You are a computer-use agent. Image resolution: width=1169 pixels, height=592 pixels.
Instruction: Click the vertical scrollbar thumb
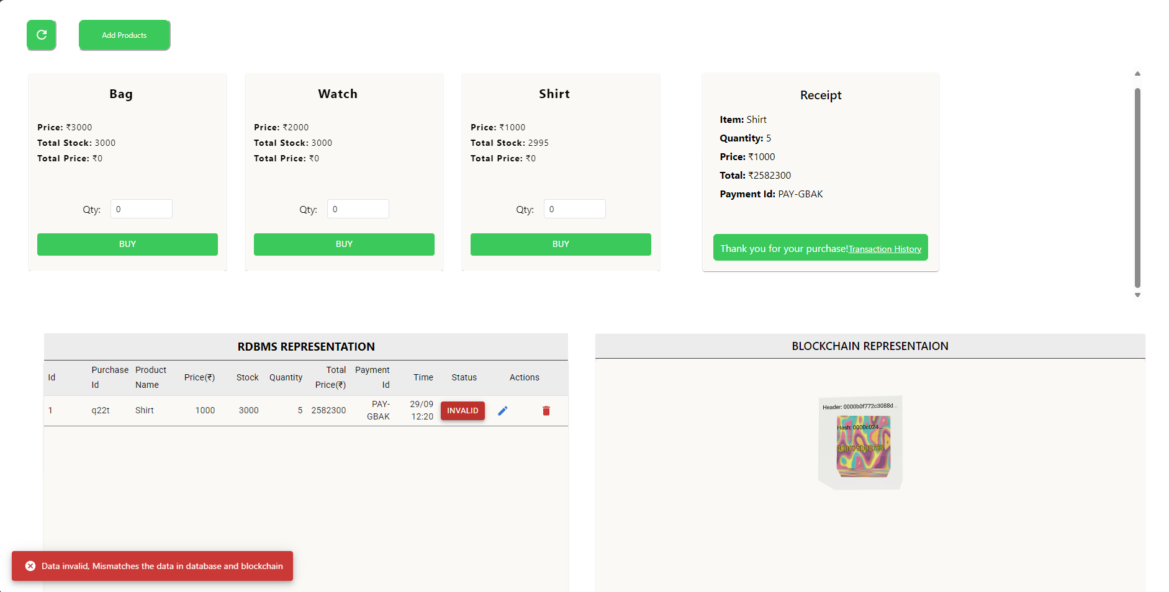pos(1137,186)
